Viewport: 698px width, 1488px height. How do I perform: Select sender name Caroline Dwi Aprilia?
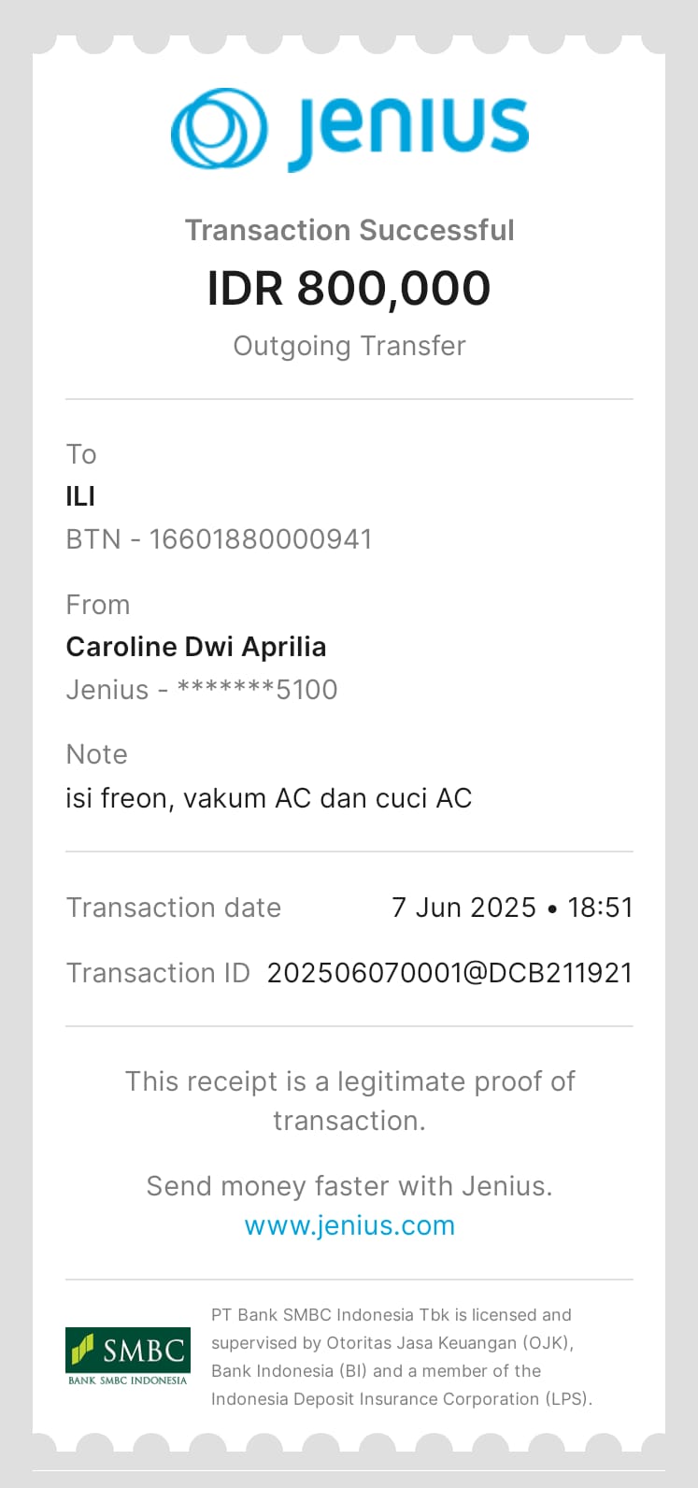pyautogui.click(x=196, y=647)
